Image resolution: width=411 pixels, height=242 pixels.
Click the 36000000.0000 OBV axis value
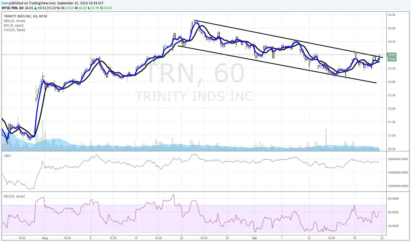pos(398,172)
